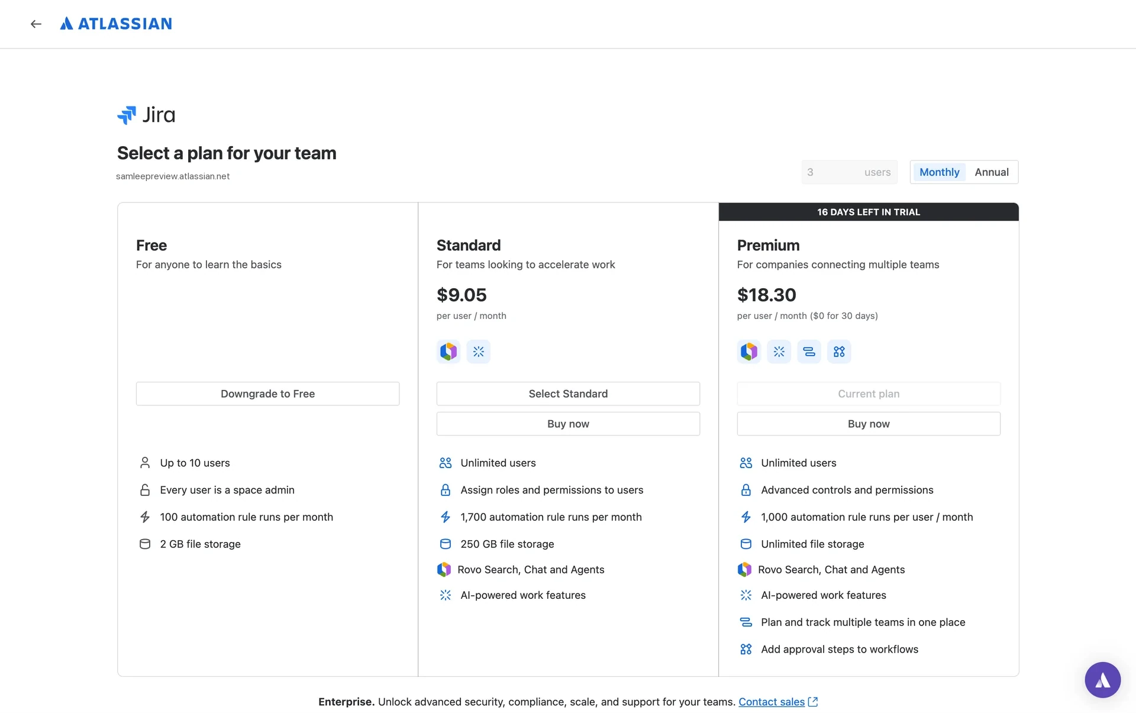Viewport: 1136px width, 713px height.
Task: Click text 'Unlimited file storage'
Action: pos(812,544)
